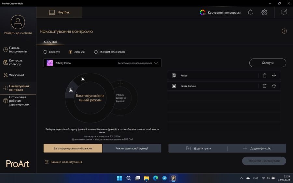The height and width of the screenshot is (183, 293).
Task: Open Оптимізація робочих характеристик in sidebar
Action: point(18,101)
